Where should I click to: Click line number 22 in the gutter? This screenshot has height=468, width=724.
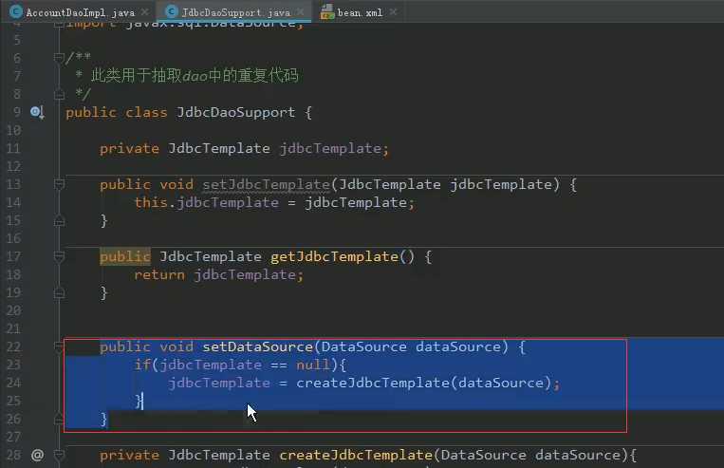[13, 346]
